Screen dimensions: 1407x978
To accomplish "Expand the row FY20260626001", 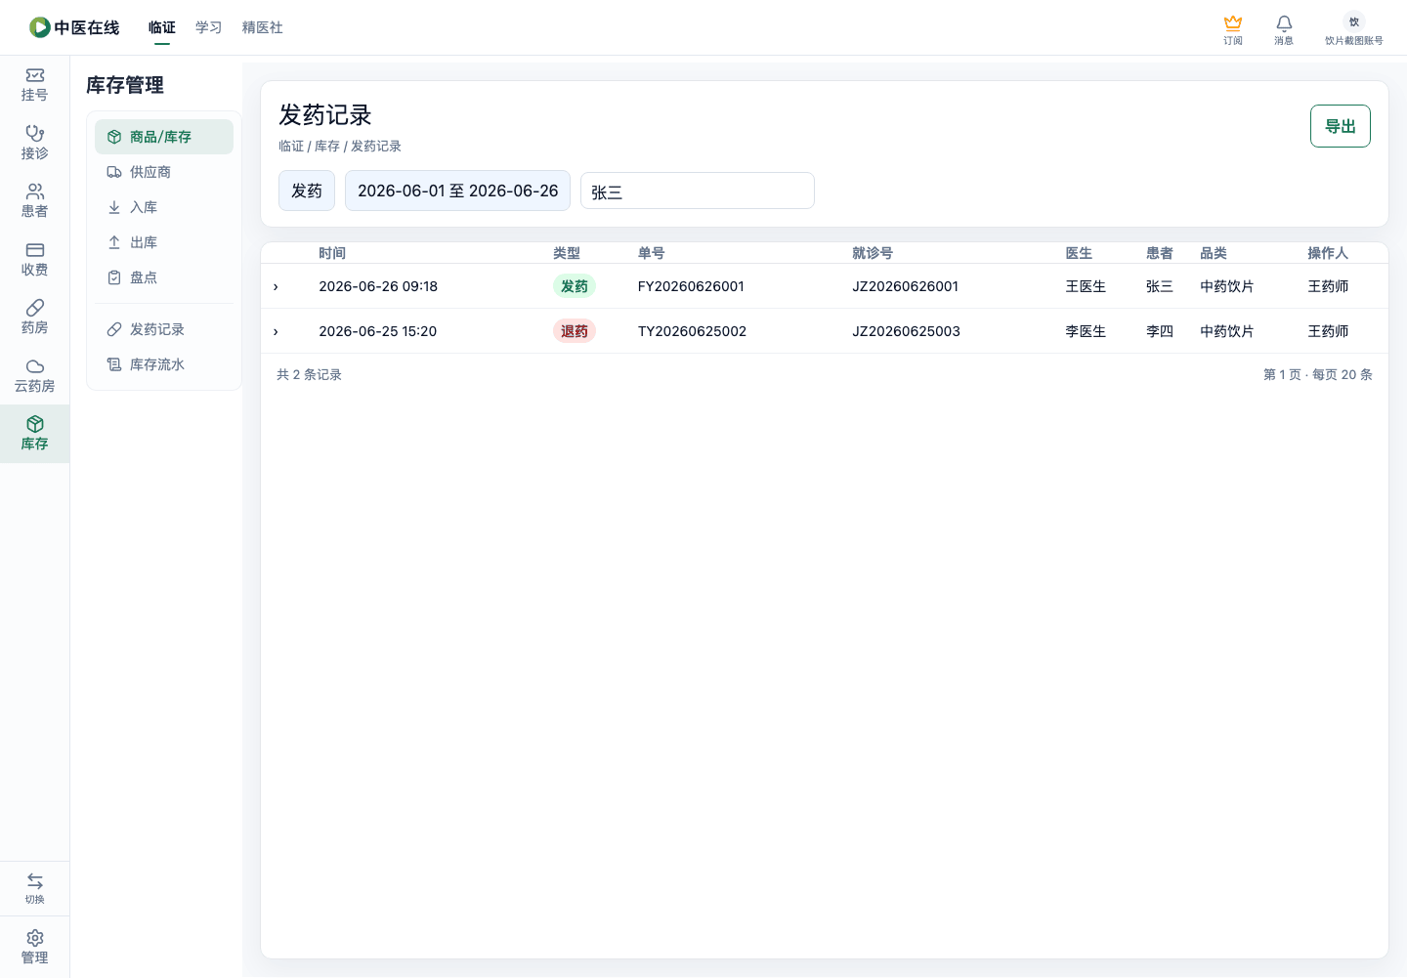I will coord(276,286).
